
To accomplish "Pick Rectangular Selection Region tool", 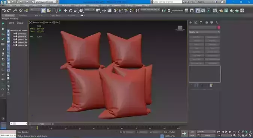I will 54,10.
